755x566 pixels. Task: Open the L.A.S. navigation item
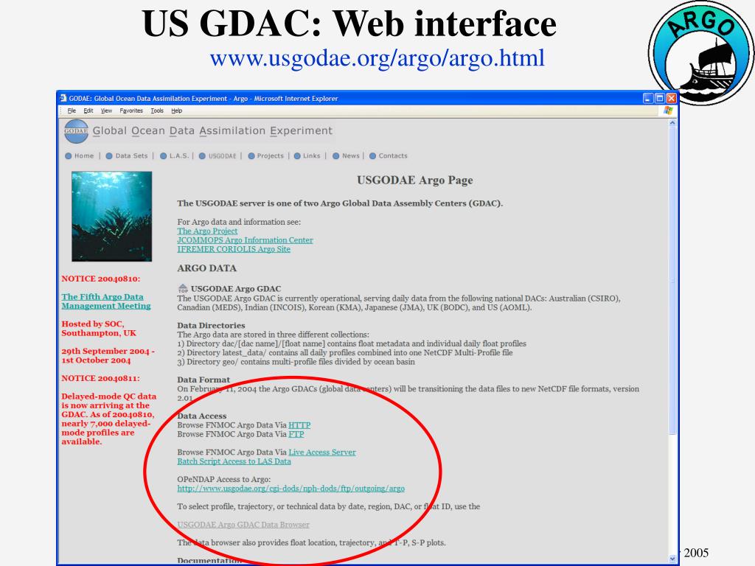click(x=178, y=156)
